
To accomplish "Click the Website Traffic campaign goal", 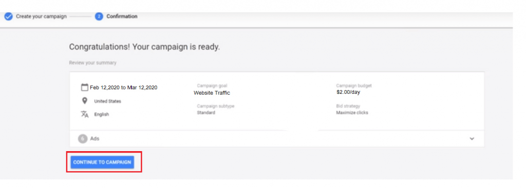I will pos(212,93).
